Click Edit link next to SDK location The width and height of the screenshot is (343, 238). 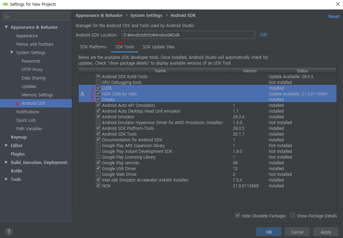(x=264, y=35)
